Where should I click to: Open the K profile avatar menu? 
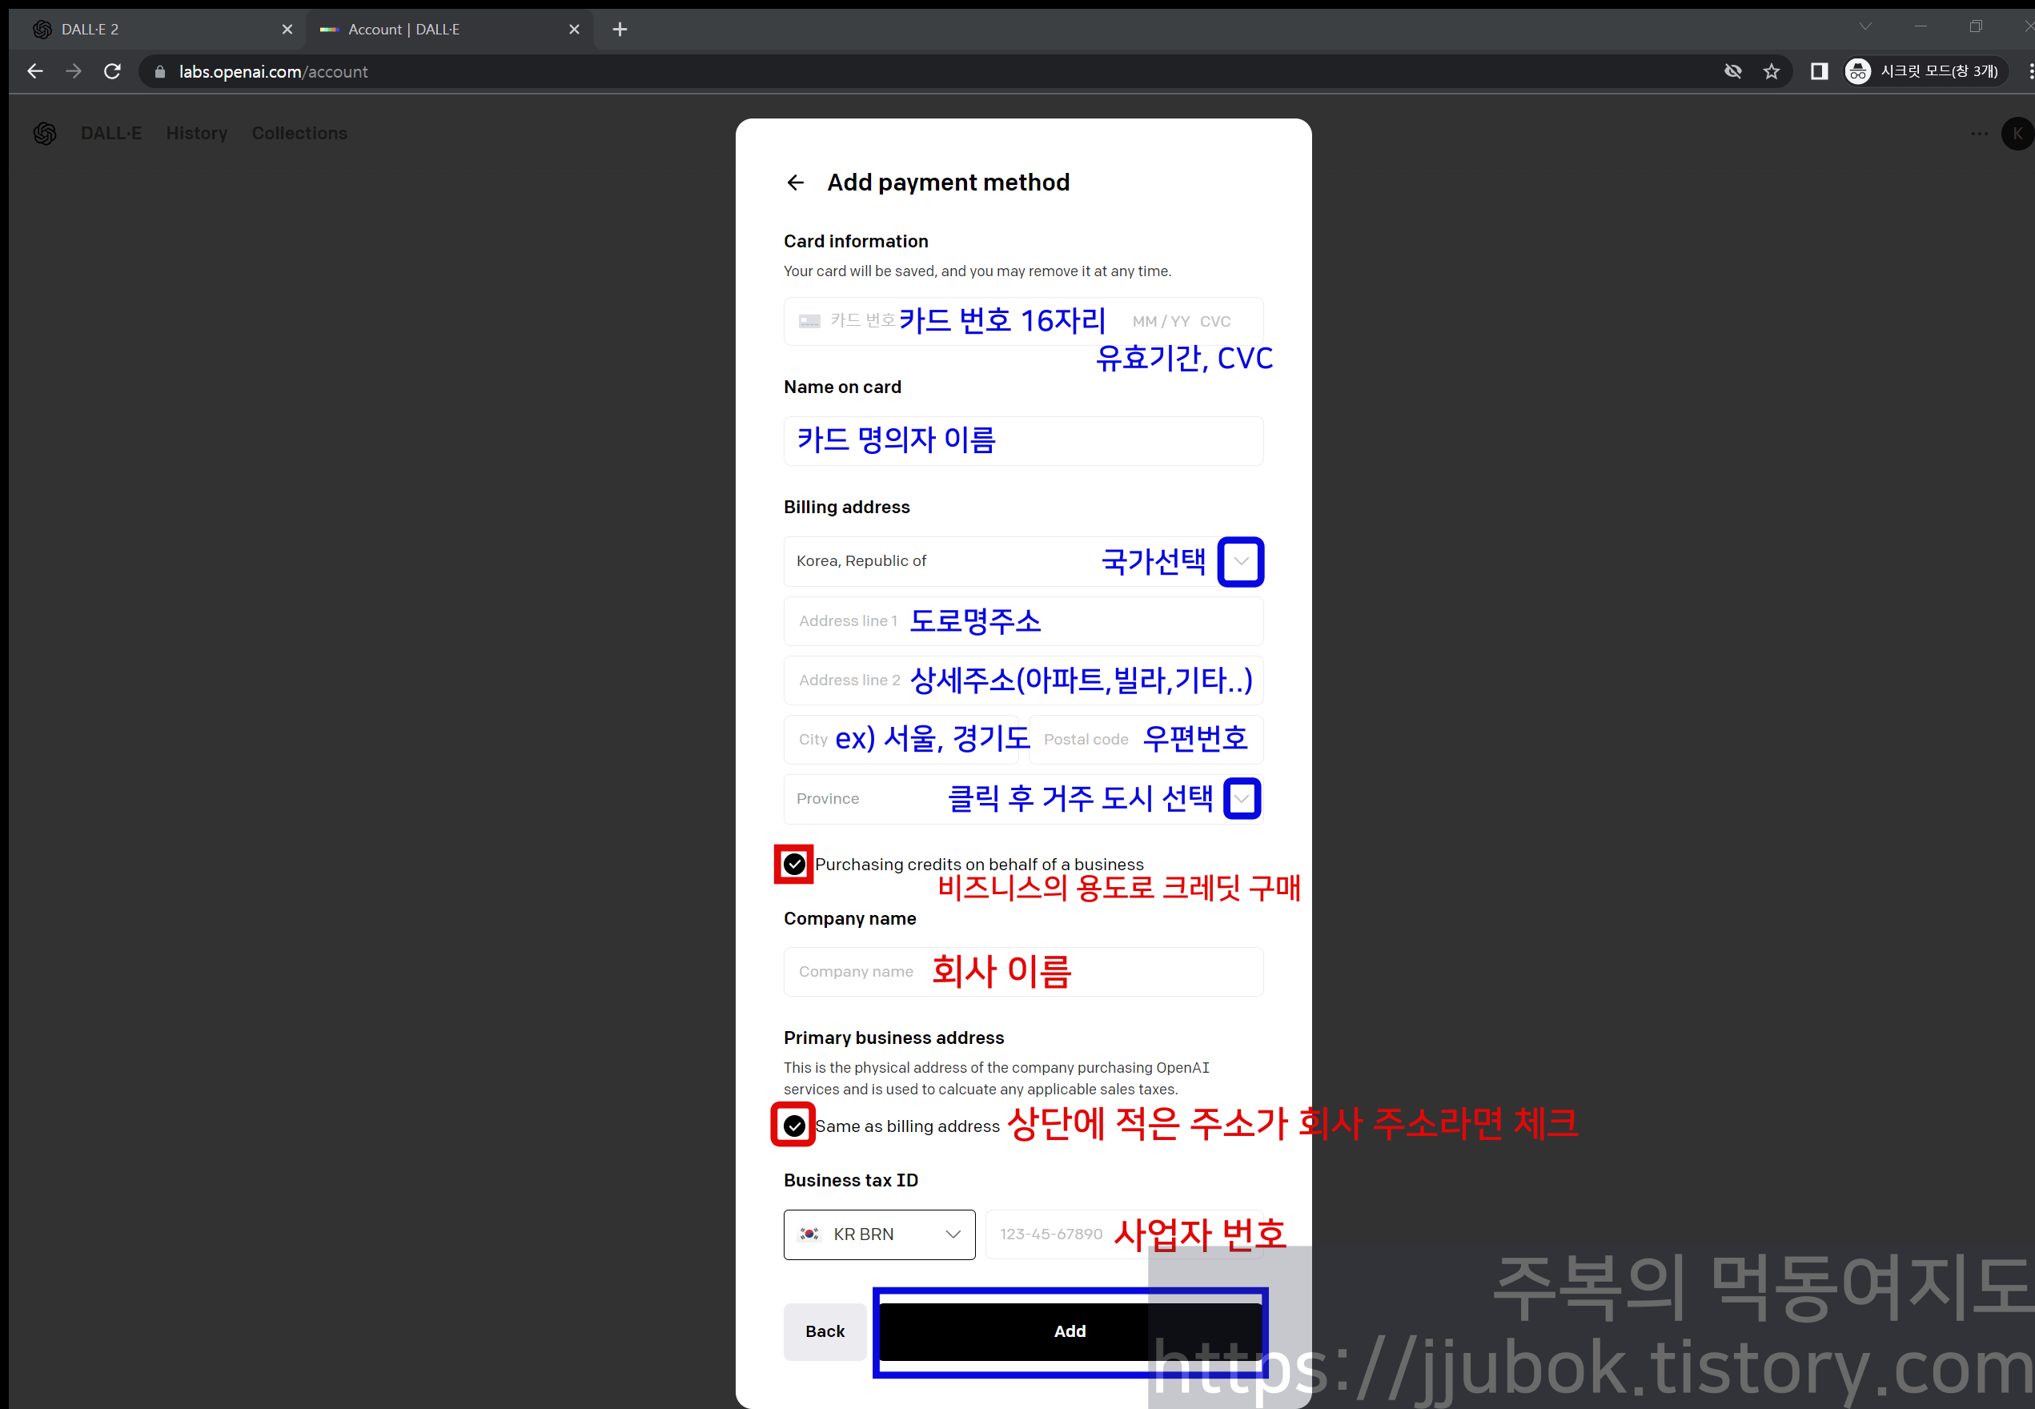pyautogui.click(x=2018, y=134)
